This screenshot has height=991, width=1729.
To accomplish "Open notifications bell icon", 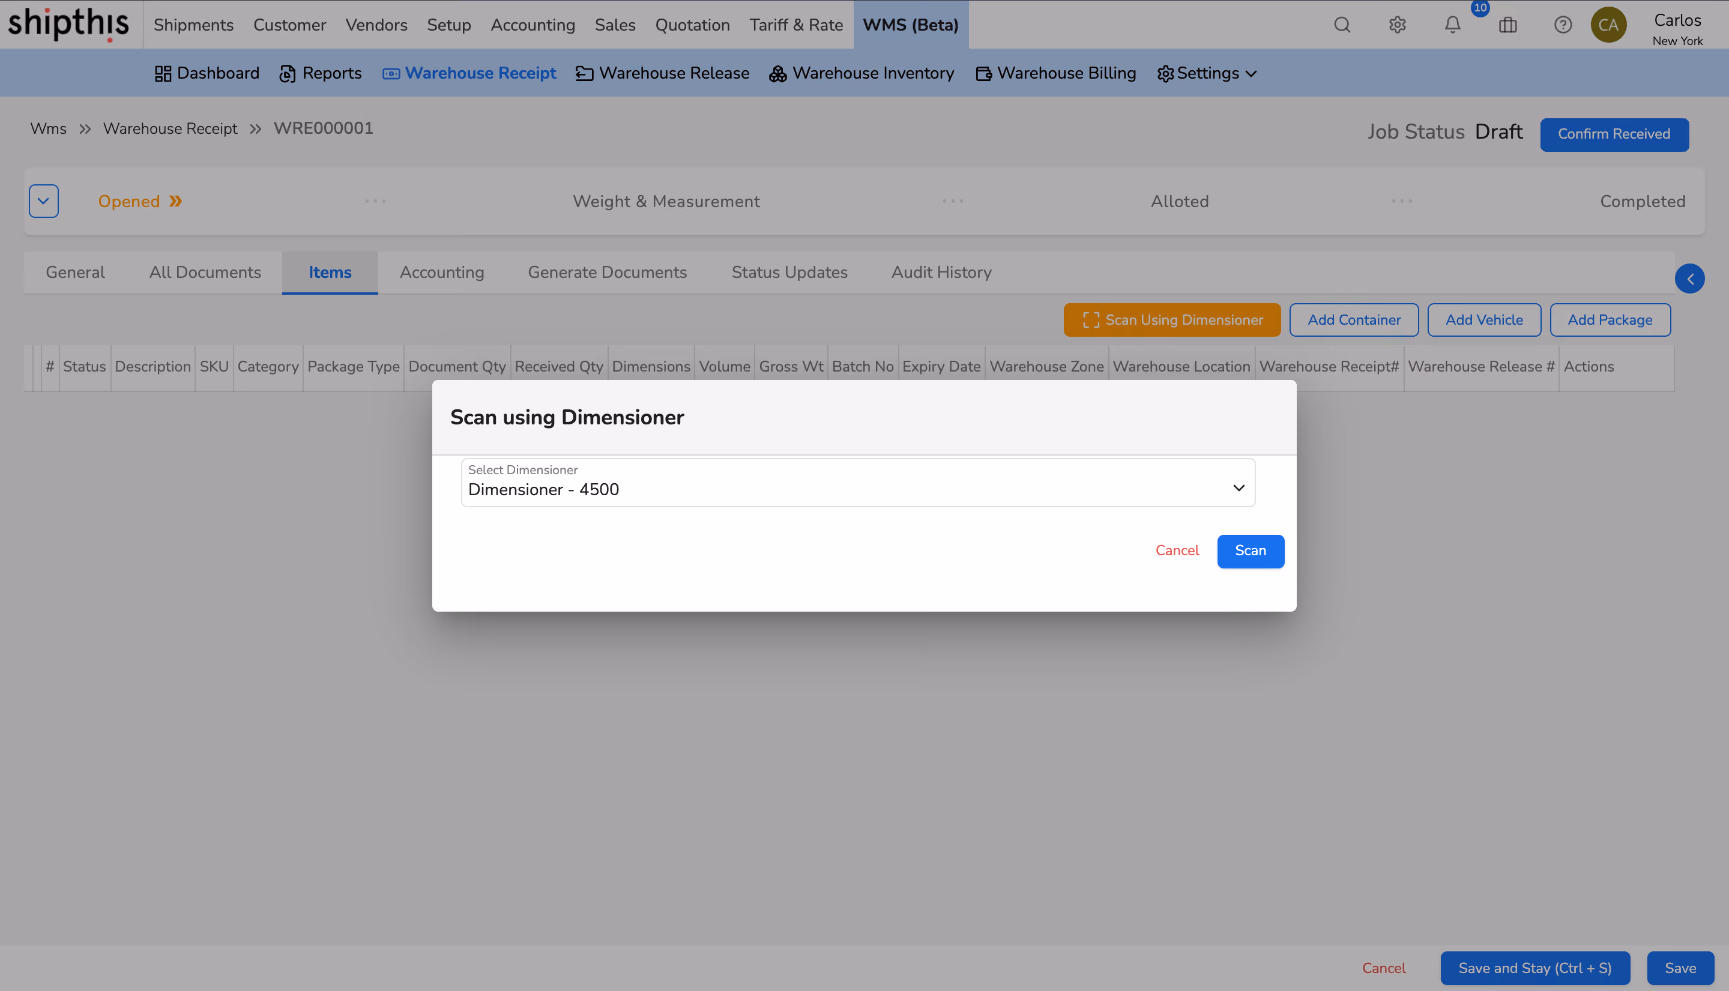I will (x=1453, y=25).
